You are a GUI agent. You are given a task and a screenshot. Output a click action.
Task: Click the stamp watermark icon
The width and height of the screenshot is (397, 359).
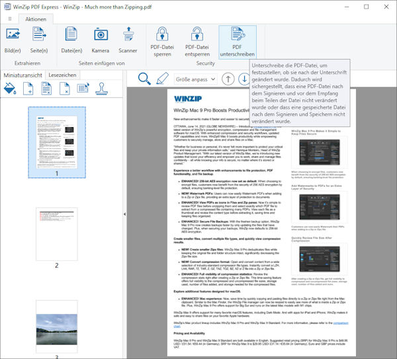click(101, 89)
